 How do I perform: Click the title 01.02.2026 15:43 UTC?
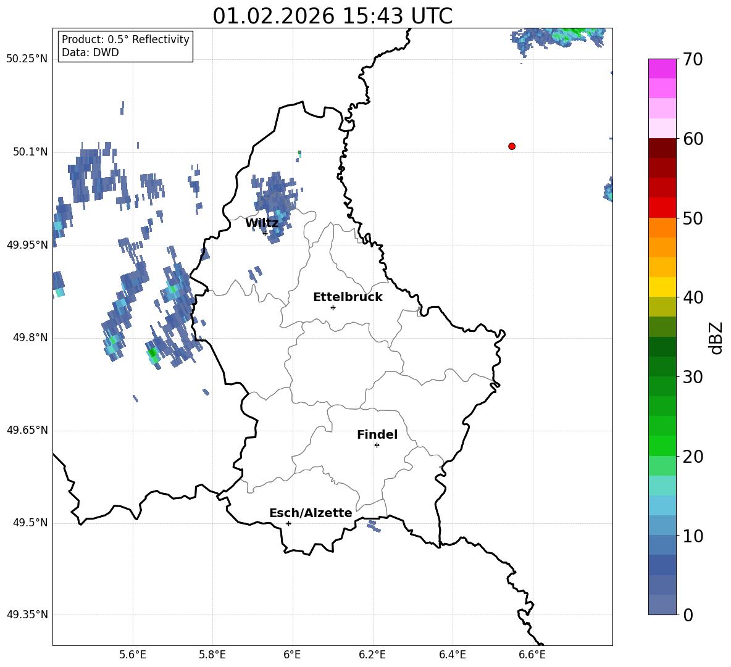[x=332, y=16]
